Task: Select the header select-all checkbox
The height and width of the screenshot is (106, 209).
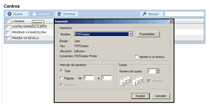Action: (8, 21)
